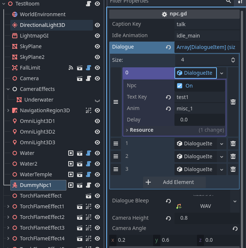
Task: Open the Water2 script icon
Action: pos(89,164)
